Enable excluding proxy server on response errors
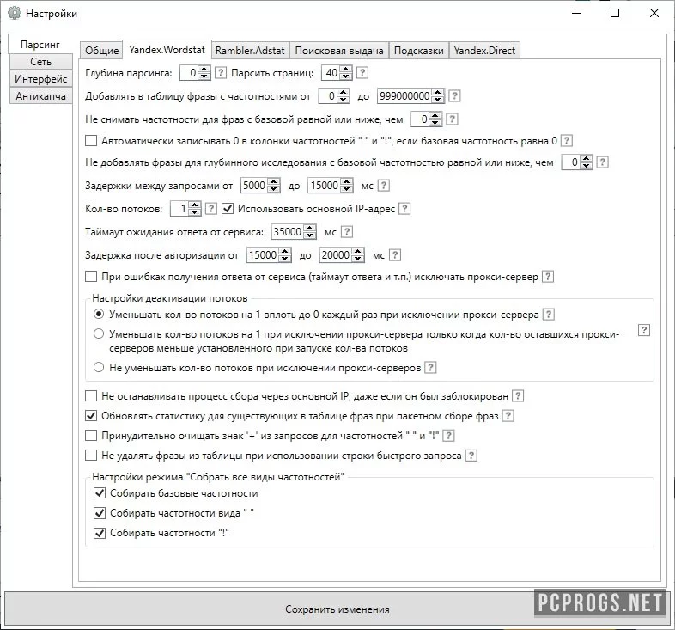 [91, 276]
